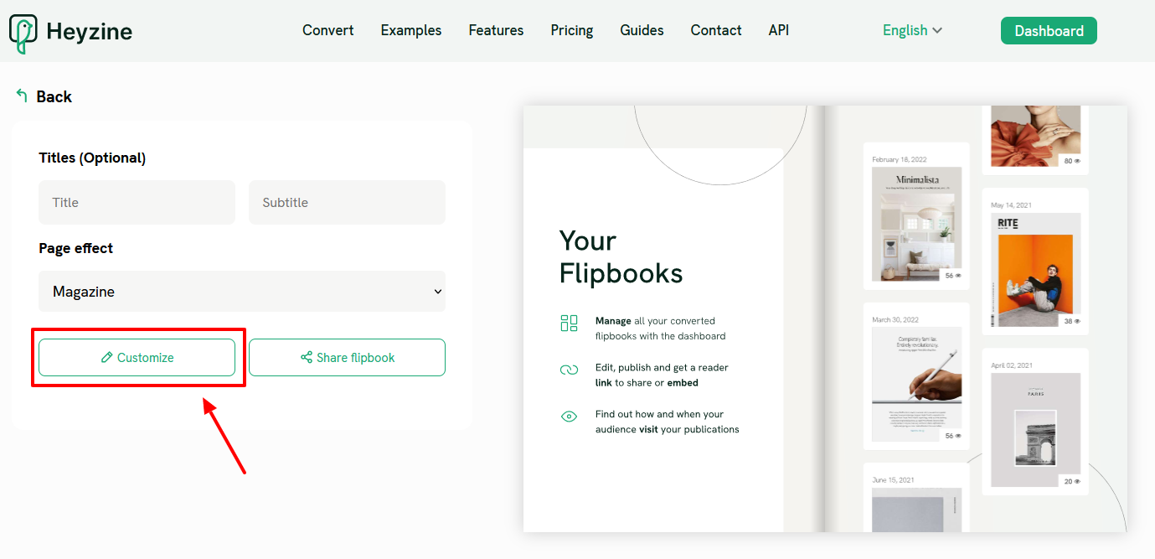This screenshot has width=1155, height=559.
Task: Open the Guides menu item
Action: (x=642, y=30)
